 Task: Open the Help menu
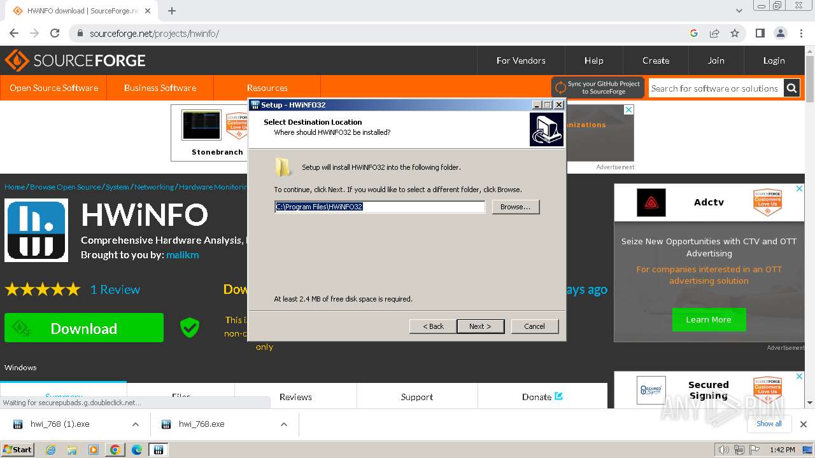coord(593,60)
